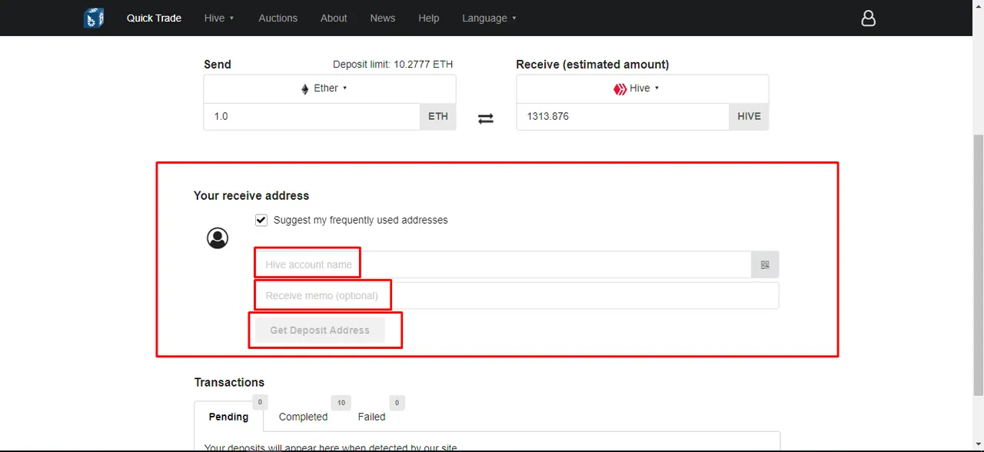Click the Transactions heading
The width and height of the screenshot is (984, 452).
click(x=229, y=382)
